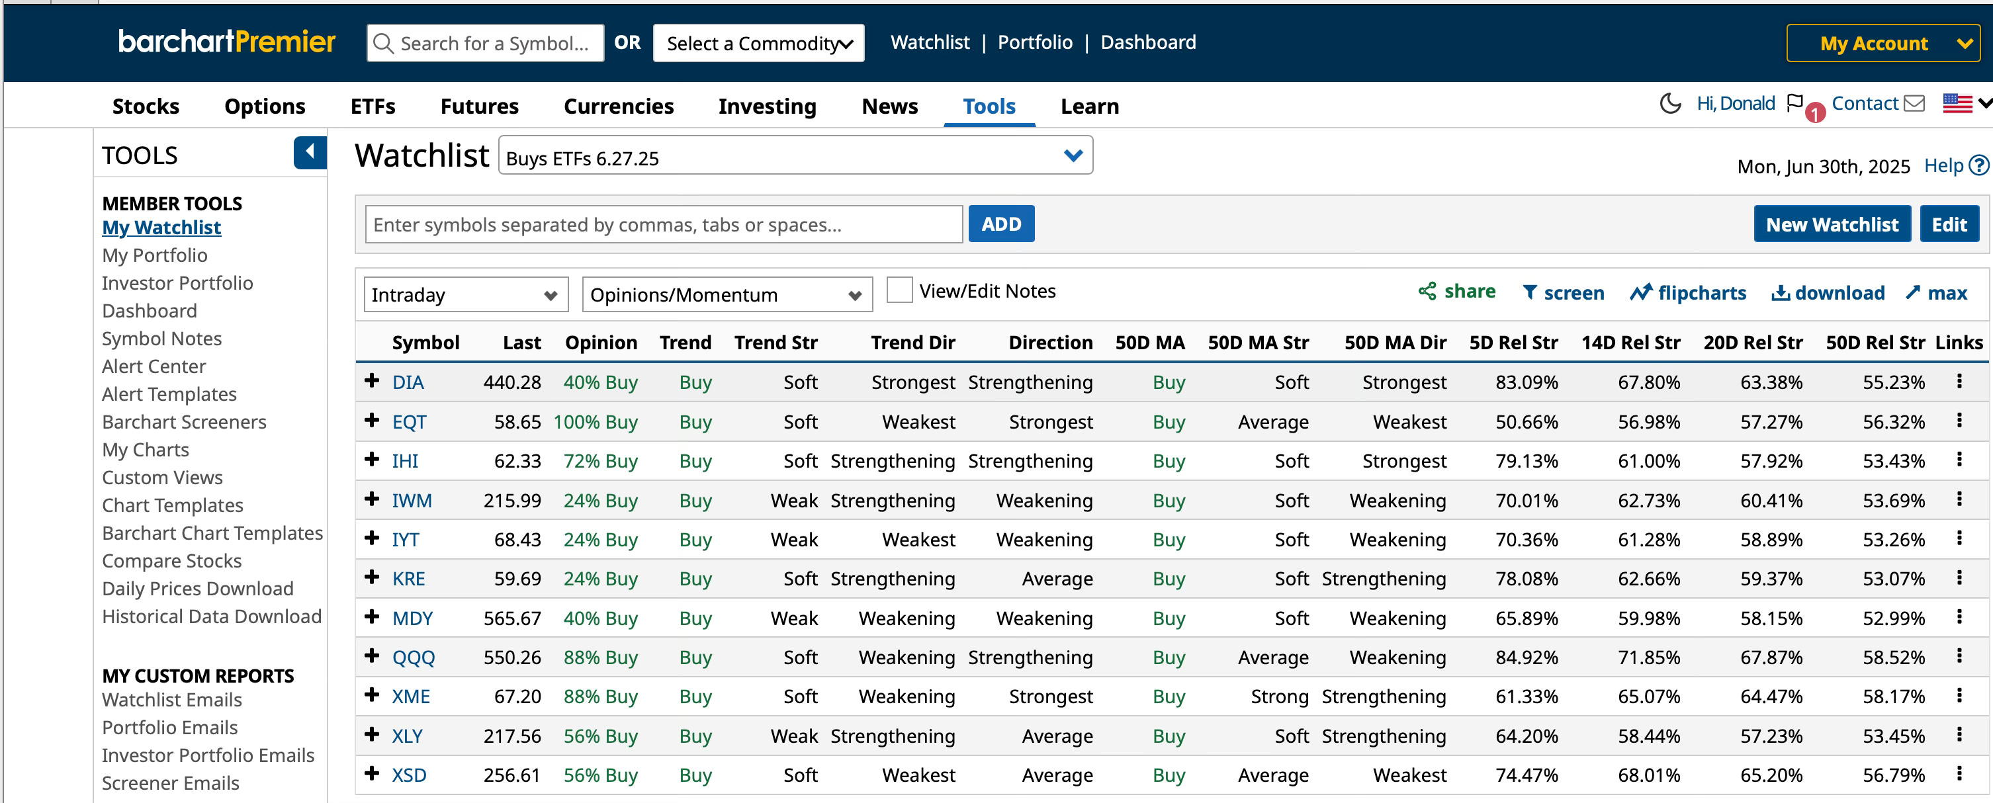Open the Intraday dropdown
The height and width of the screenshot is (803, 1993).
tap(466, 295)
